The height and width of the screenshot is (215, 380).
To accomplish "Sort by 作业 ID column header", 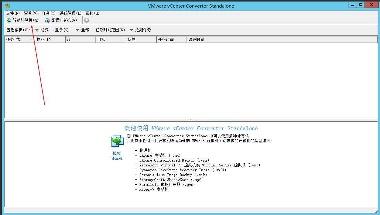I will [50, 40].
